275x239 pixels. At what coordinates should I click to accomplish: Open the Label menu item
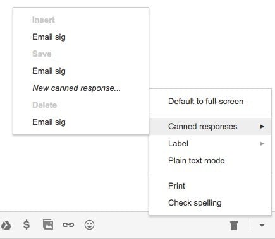tap(210, 144)
